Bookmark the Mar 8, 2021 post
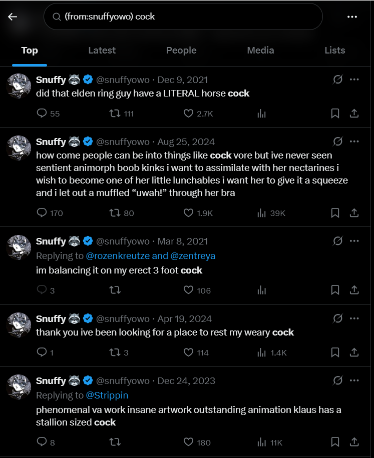 (x=335, y=290)
